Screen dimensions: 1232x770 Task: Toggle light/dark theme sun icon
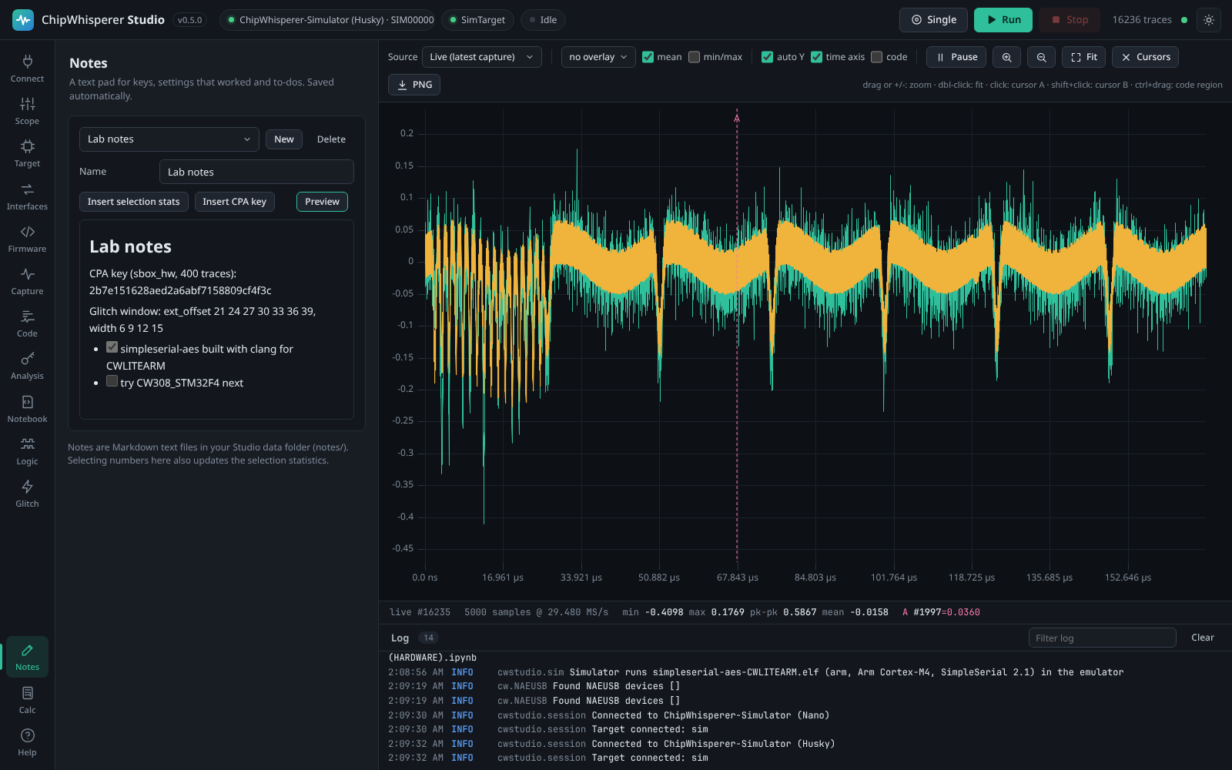pyautogui.click(x=1209, y=20)
